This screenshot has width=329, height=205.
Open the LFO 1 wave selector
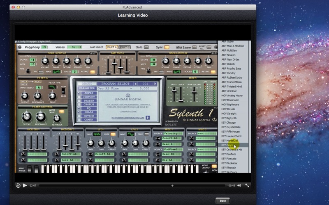[x=97, y=134]
